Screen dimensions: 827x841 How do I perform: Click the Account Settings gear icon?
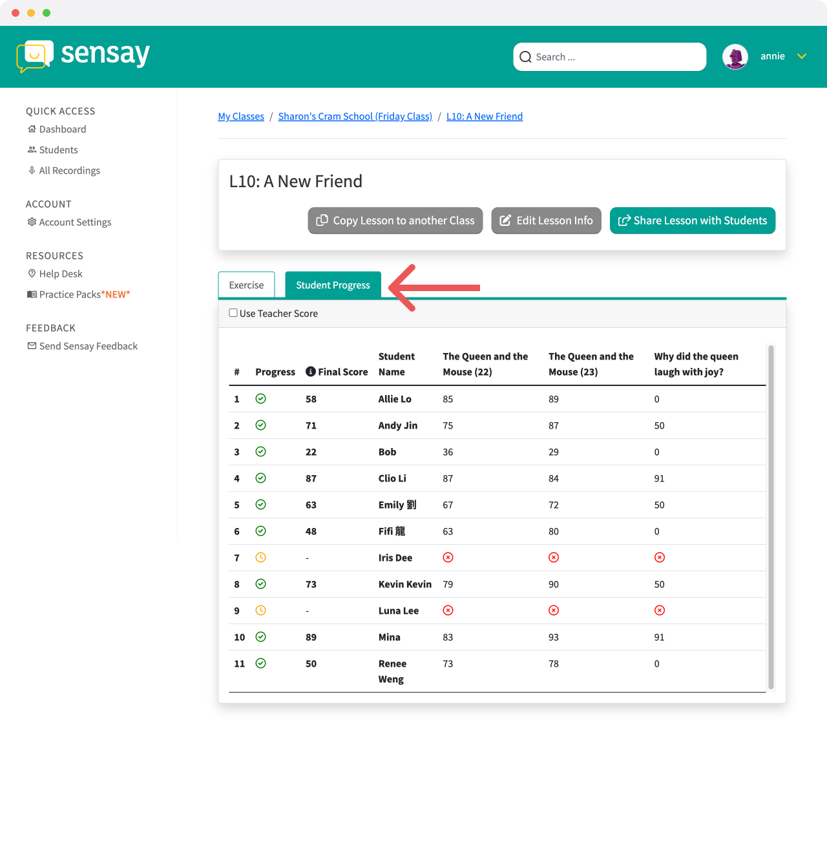(x=32, y=222)
